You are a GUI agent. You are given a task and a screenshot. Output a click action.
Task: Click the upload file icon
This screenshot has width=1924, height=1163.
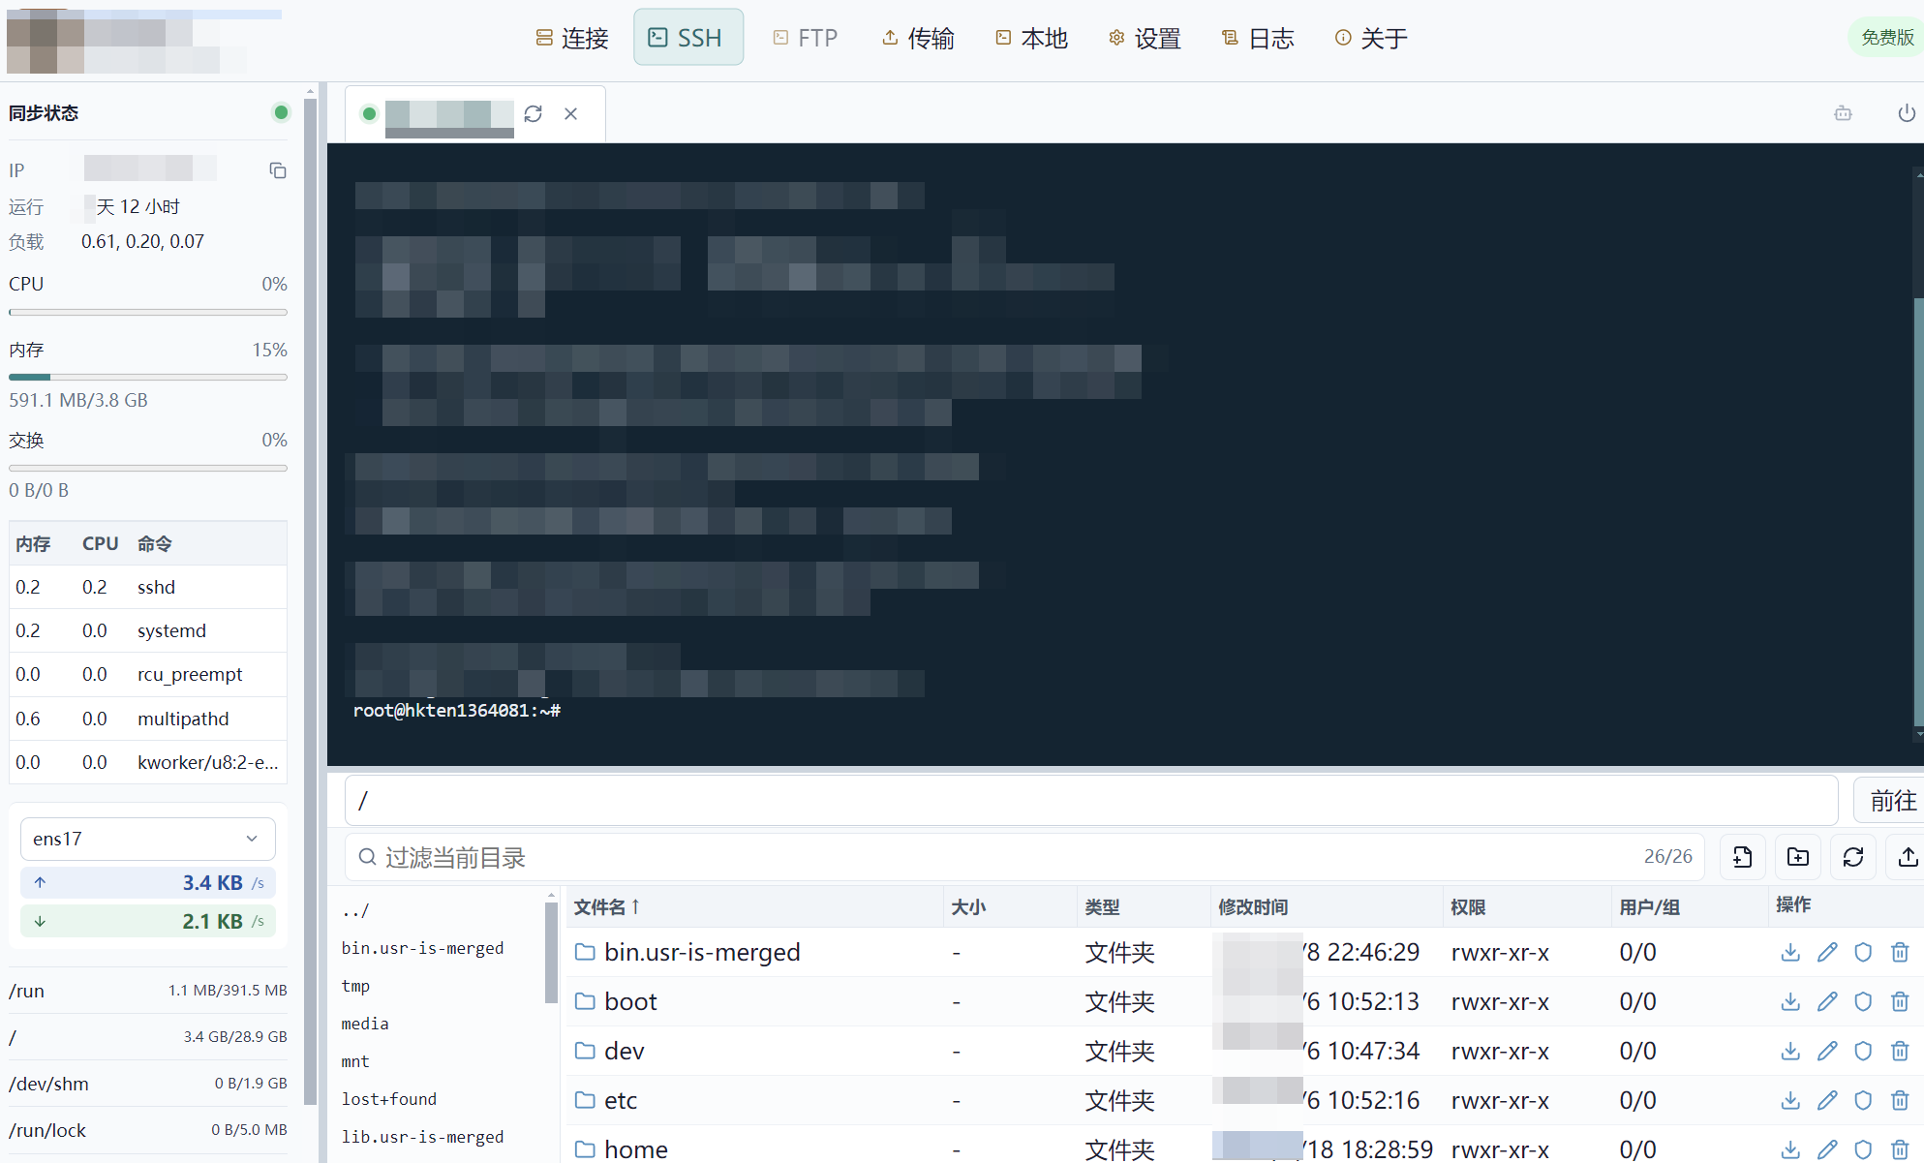pyautogui.click(x=1908, y=857)
